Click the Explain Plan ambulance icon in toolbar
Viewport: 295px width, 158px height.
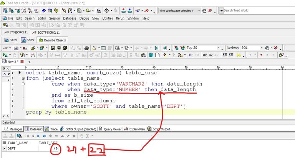[x=33, y=55]
